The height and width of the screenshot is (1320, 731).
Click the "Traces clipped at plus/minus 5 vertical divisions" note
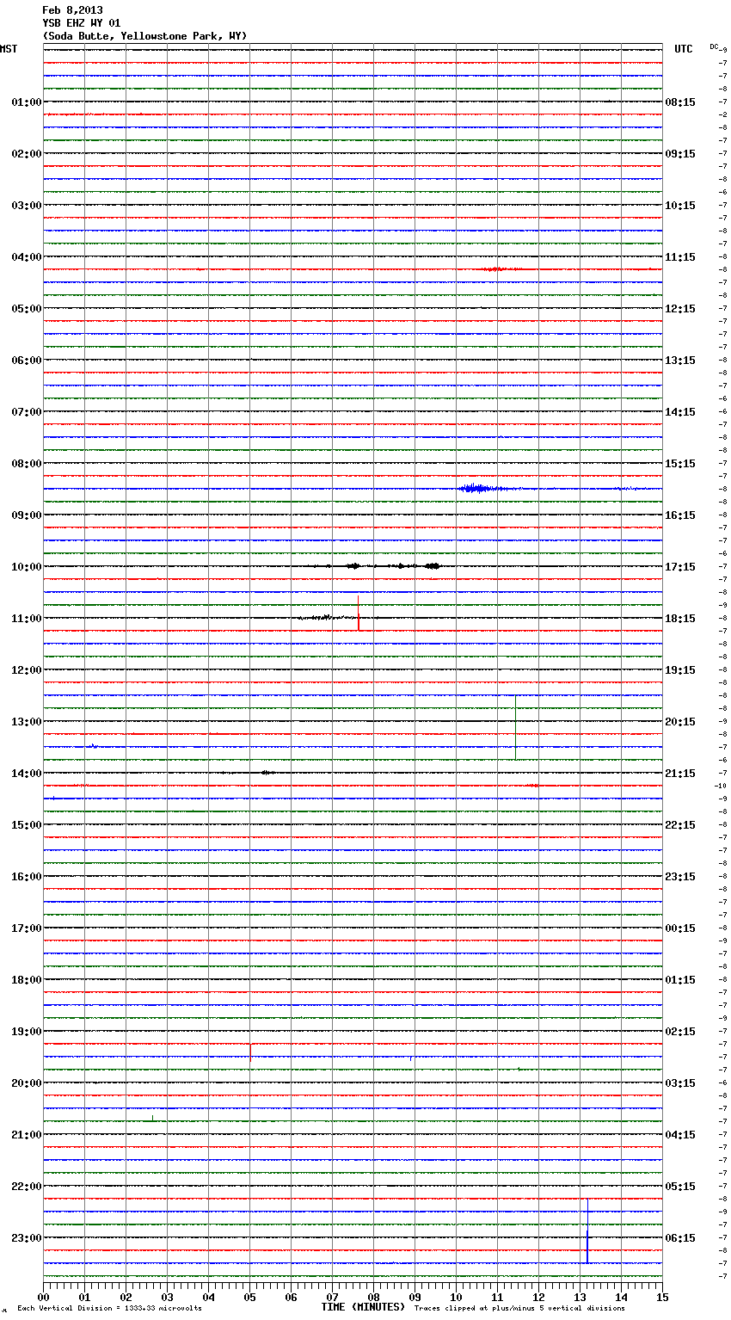(519, 1309)
